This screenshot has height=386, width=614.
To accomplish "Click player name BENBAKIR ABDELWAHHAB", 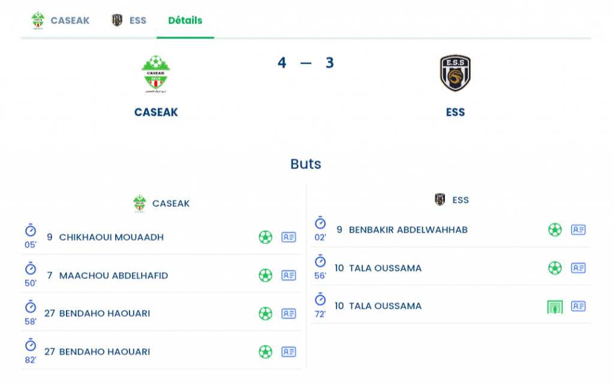I will pyautogui.click(x=408, y=230).
